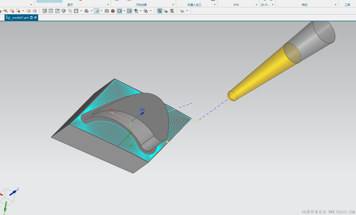Click the pop-out icon on the _model1.prt tab

[31, 18]
